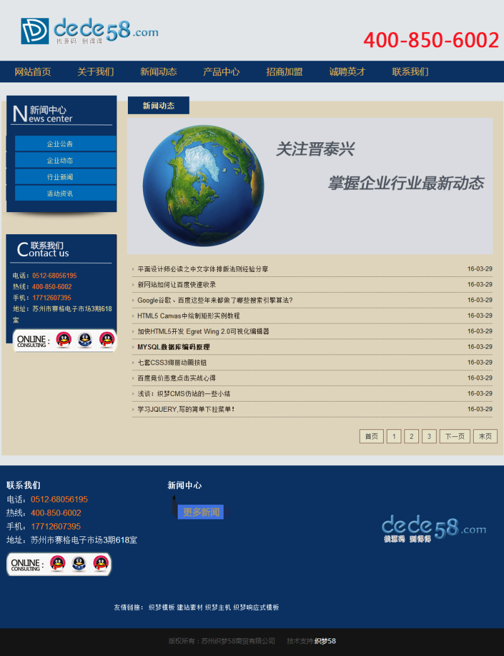Click 下一页 pagination button
This screenshot has width=504, height=656.
click(x=455, y=436)
